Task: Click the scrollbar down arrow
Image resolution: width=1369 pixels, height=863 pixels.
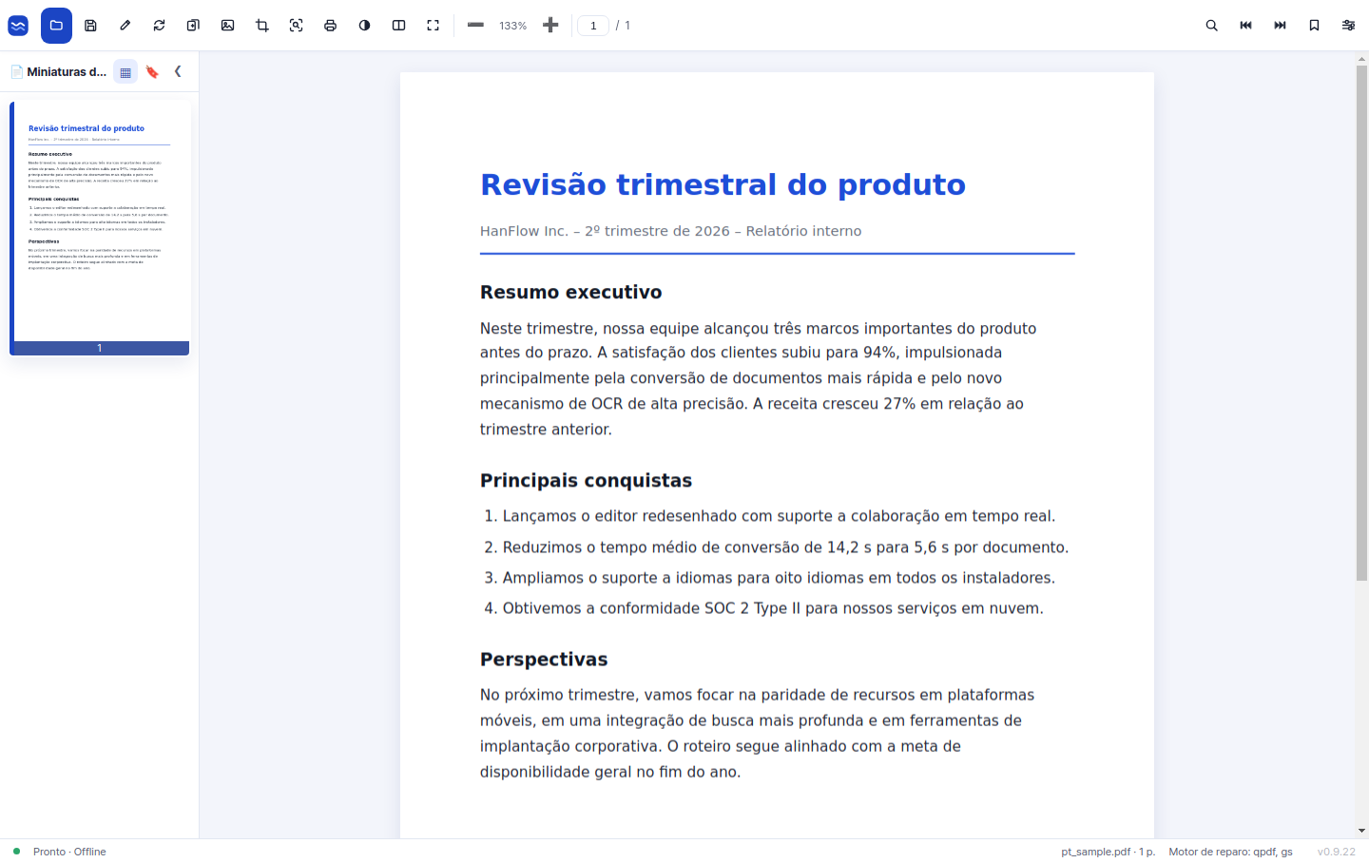Action: click(x=1361, y=831)
